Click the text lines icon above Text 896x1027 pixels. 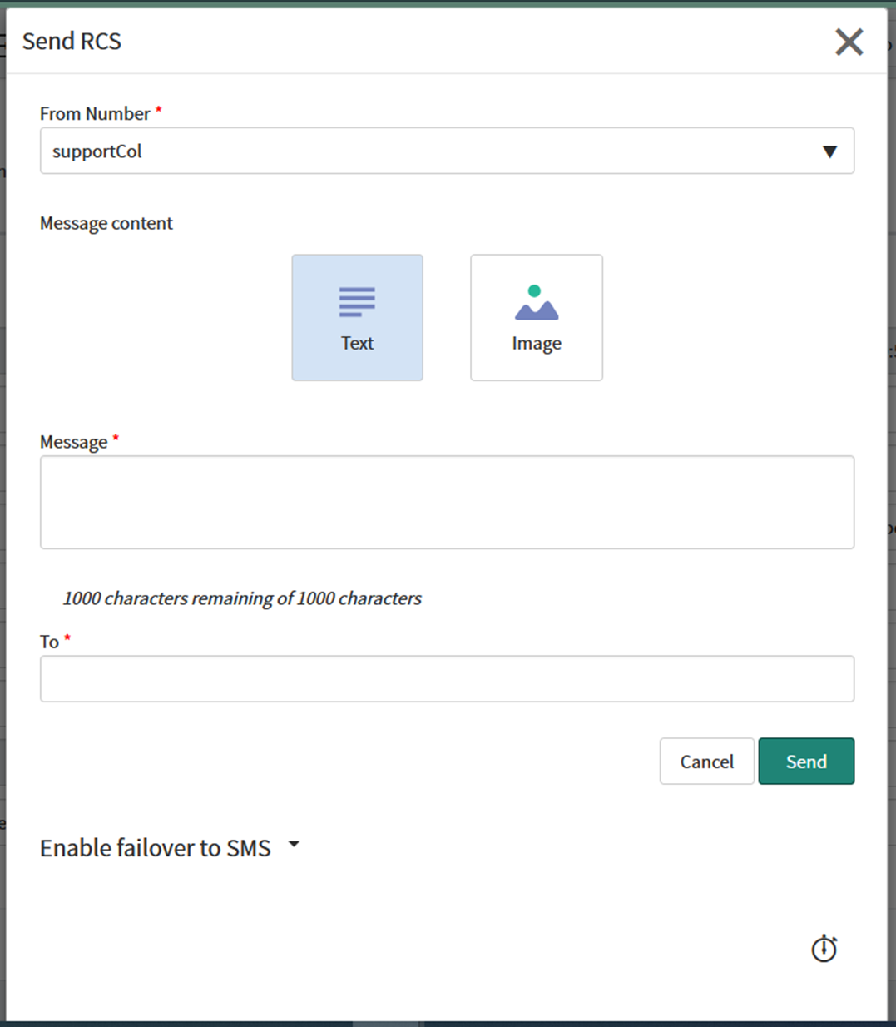[x=357, y=301]
